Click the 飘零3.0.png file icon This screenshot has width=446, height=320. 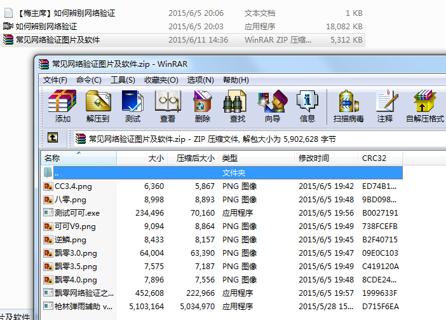(x=48, y=253)
